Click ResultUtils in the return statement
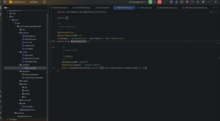This screenshot has height=121, width=220. point(117,68)
